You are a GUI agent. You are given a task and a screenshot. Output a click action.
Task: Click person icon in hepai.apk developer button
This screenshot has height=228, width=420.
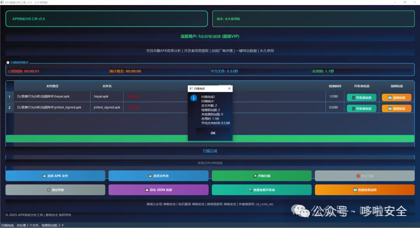tap(353, 98)
